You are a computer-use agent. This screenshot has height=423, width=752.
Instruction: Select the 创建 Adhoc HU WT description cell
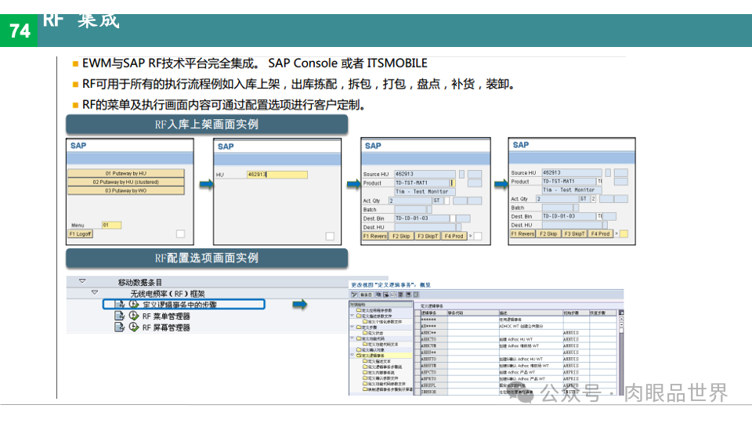click(x=530, y=339)
